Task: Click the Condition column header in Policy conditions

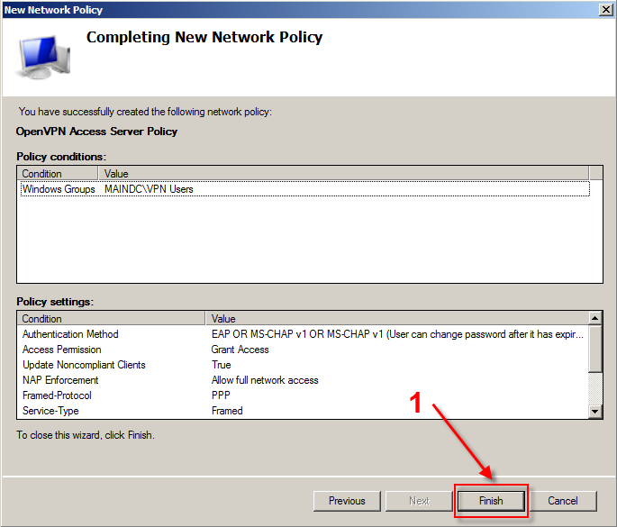Action: tap(58, 173)
